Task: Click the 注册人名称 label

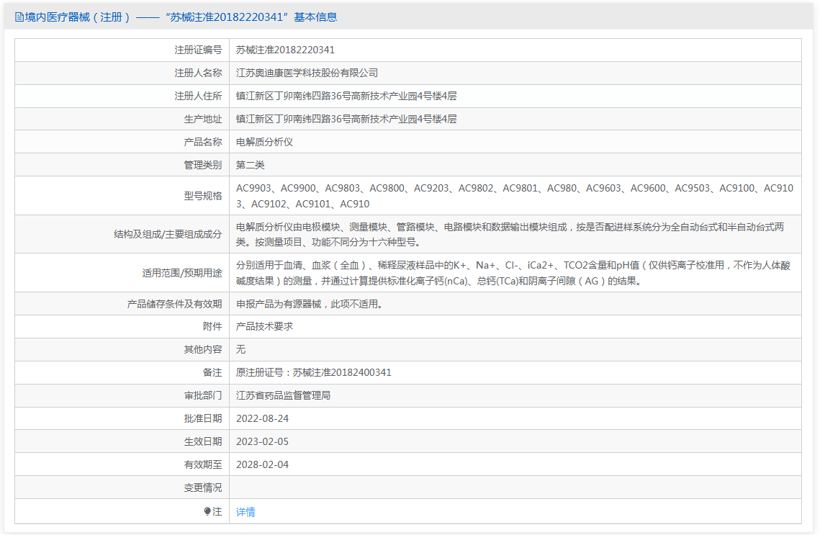Action: [198, 73]
